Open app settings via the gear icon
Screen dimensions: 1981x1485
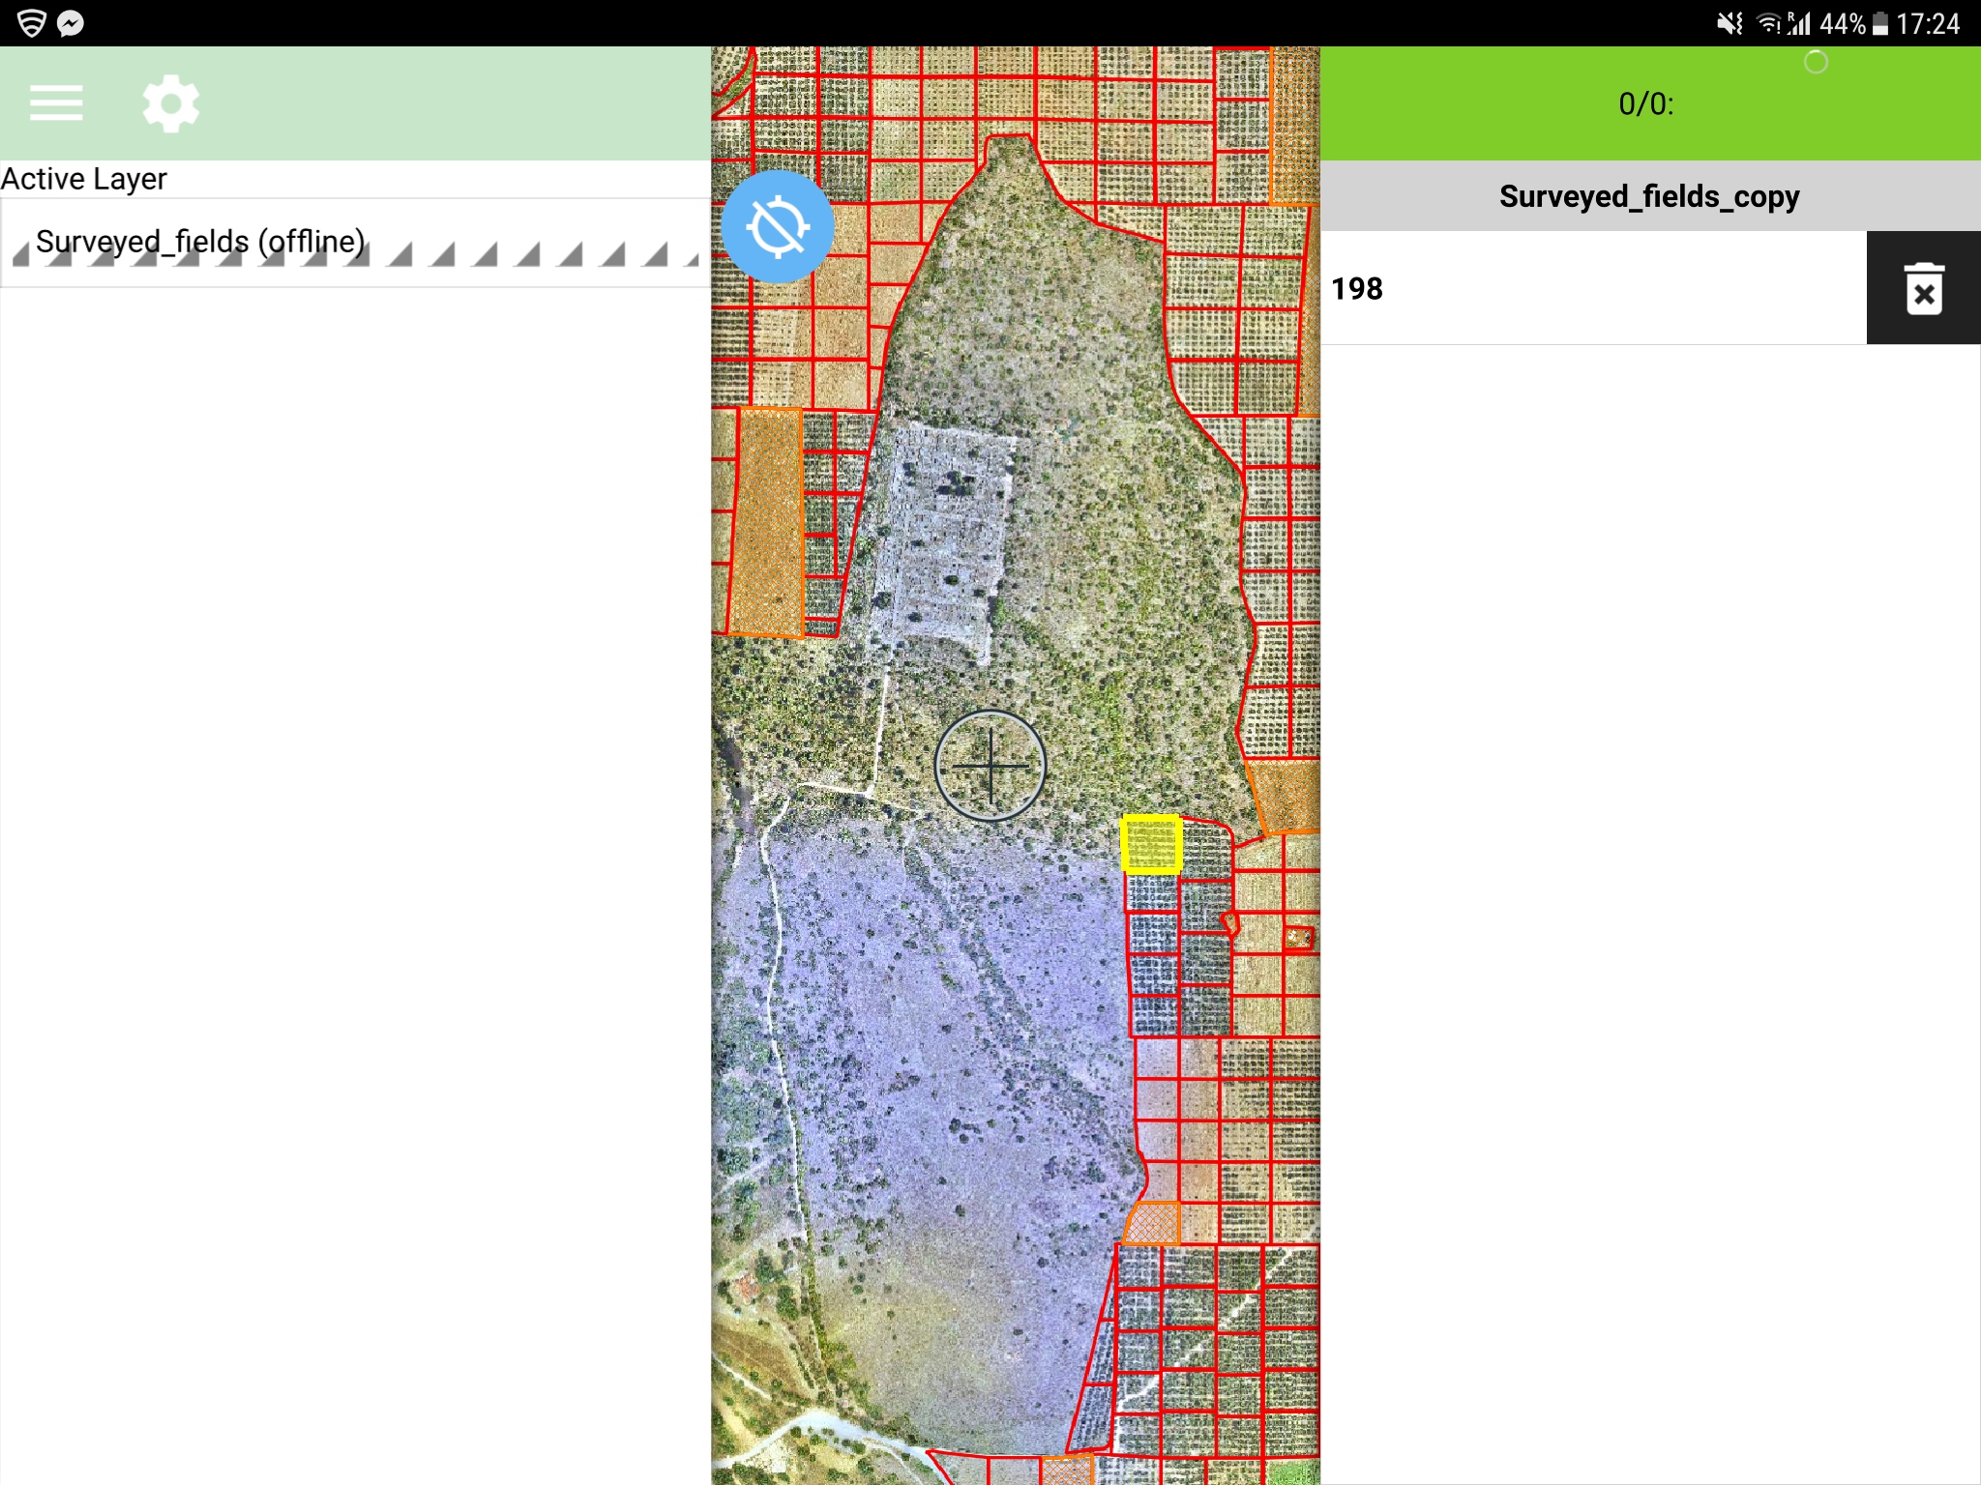point(170,102)
